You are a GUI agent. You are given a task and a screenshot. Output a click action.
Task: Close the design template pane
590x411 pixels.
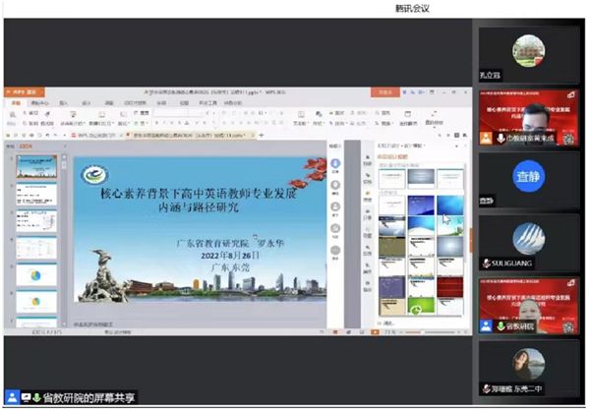tap(465, 146)
